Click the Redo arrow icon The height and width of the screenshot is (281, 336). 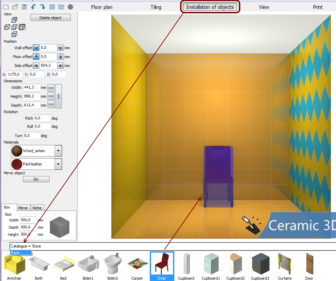pyautogui.click(x=43, y=7)
